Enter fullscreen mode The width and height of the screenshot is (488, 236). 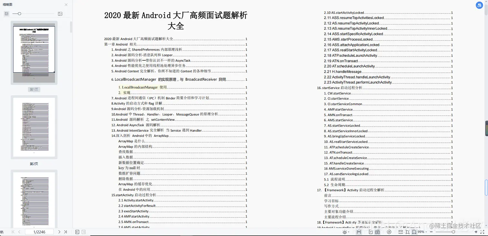point(482,232)
